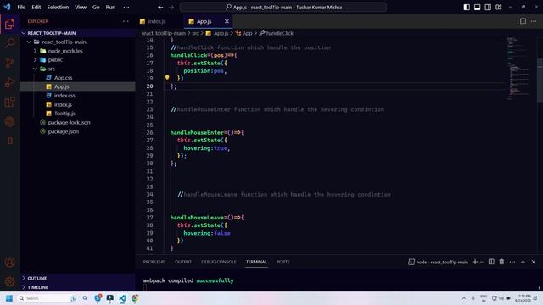Switch to the PORTS panel tab
Image resolution: width=543 pixels, height=305 pixels.
click(x=283, y=262)
